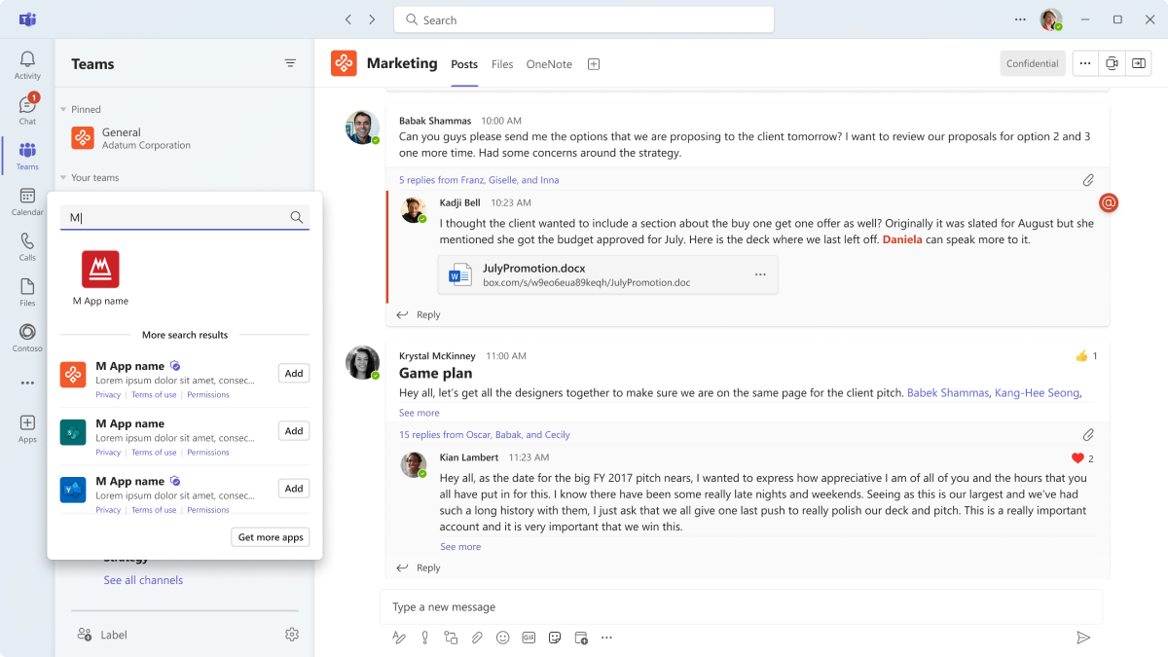Open Privacy link of first app result

(108, 395)
